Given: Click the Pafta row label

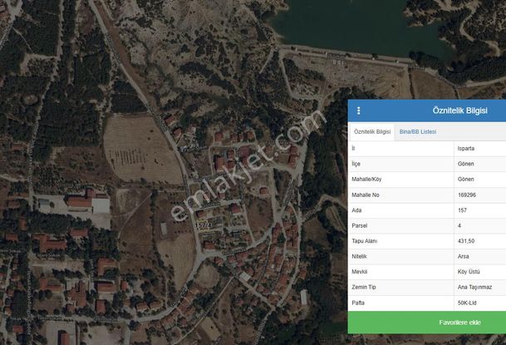Looking at the screenshot, I should [358, 303].
